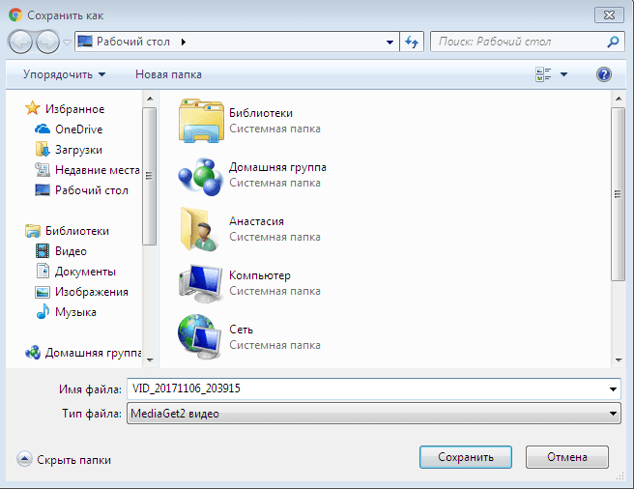Select the Сеть network icon
This screenshot has height=489, width=634.
tap(200, 336)
